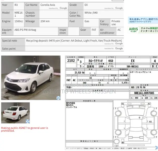The height and width of the screenshot is (151, 158).
Task: Click the '9,470' recycle fee on sheet
Action: [x=124, y=83]
